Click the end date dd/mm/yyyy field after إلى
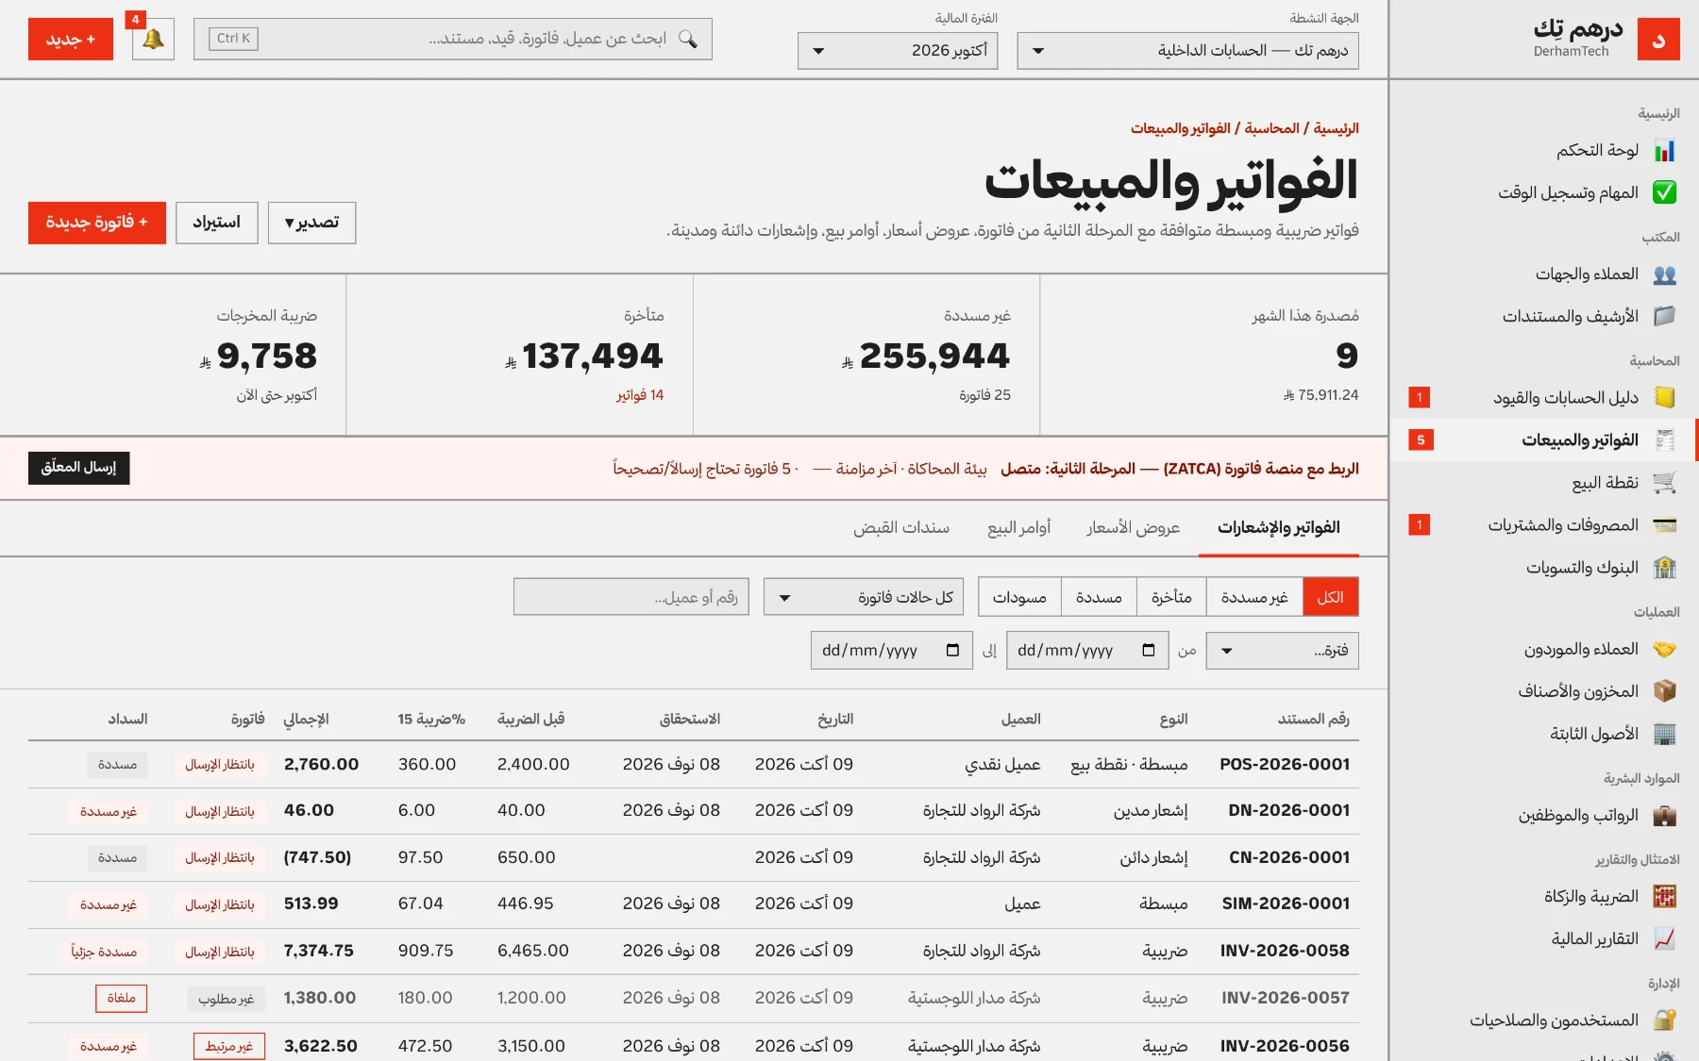This screenshot has height=1061, width=1699. 892,651
